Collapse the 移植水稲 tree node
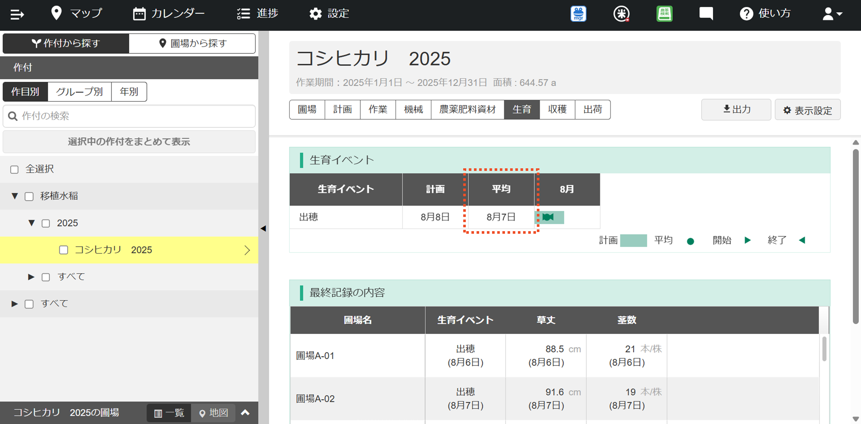 (x=15, y=196)
